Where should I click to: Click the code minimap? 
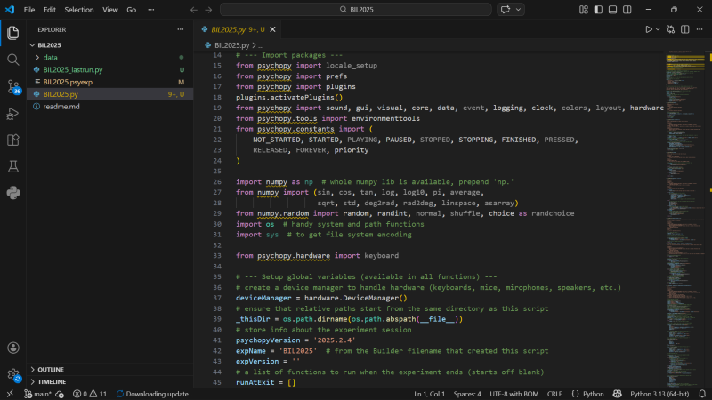[x=685, y=219]
